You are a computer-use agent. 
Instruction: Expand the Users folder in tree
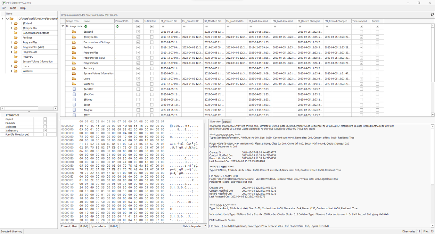click(x=12, y=66)
